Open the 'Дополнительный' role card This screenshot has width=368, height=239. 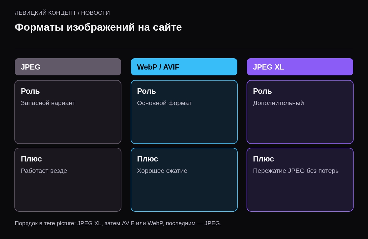point(300,112)
